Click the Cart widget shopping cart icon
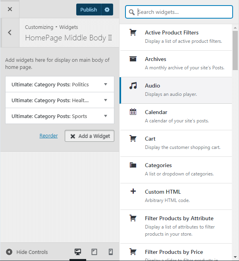Image resolution: width=239 pixels, height=261 pixels. click(x=133, y=139)
